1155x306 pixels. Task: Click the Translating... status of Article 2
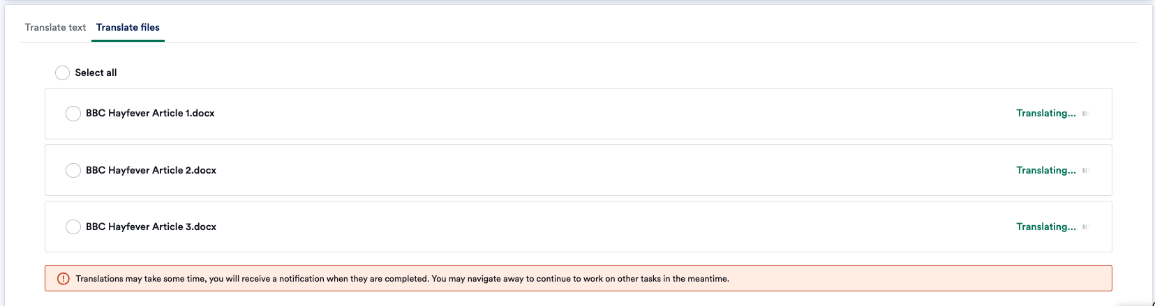[1046, 170]
